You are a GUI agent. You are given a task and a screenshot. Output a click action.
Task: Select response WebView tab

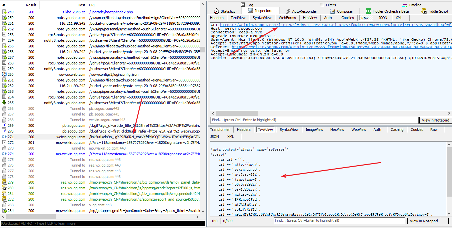point(359,130)
